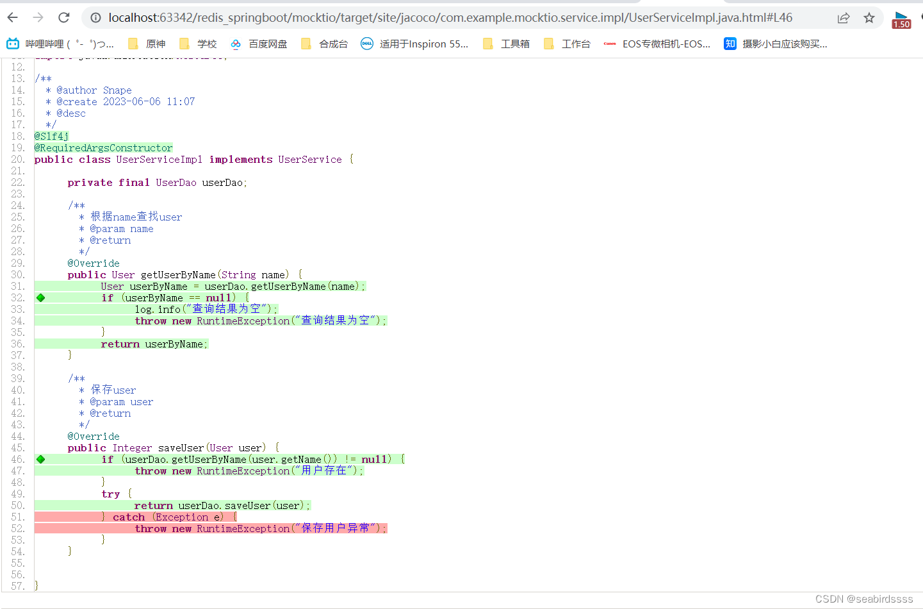Open the 百度网盘 bookmark
The image size is (923, 609).
pos(259,44)
